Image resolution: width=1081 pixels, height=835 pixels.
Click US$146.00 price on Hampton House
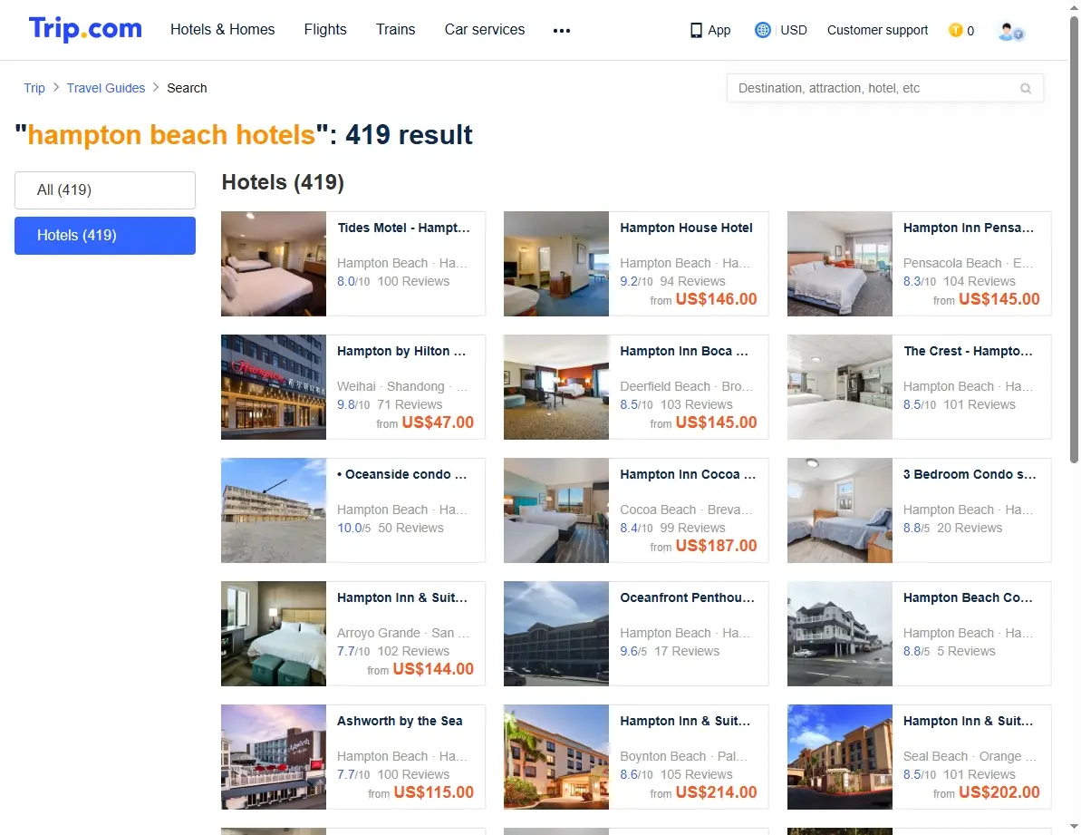click(x=717, y=299)
